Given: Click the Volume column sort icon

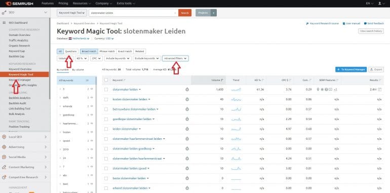Looking at the screenshot, I should [222, 80].
